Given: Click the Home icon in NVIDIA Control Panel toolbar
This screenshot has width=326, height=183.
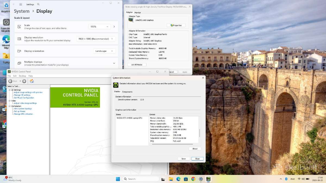Looking at the screenshot, I should (x=32, y=81).
